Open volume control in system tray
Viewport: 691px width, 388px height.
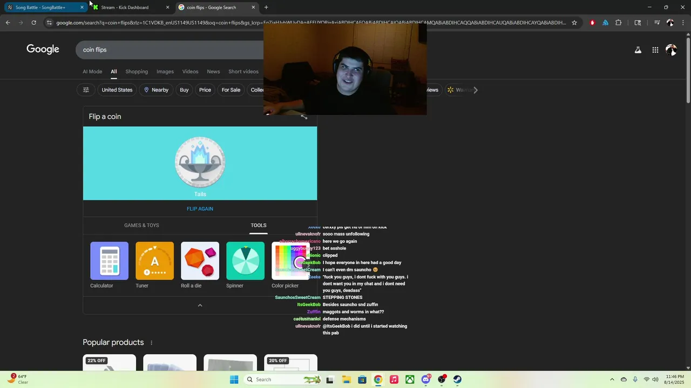656,379
